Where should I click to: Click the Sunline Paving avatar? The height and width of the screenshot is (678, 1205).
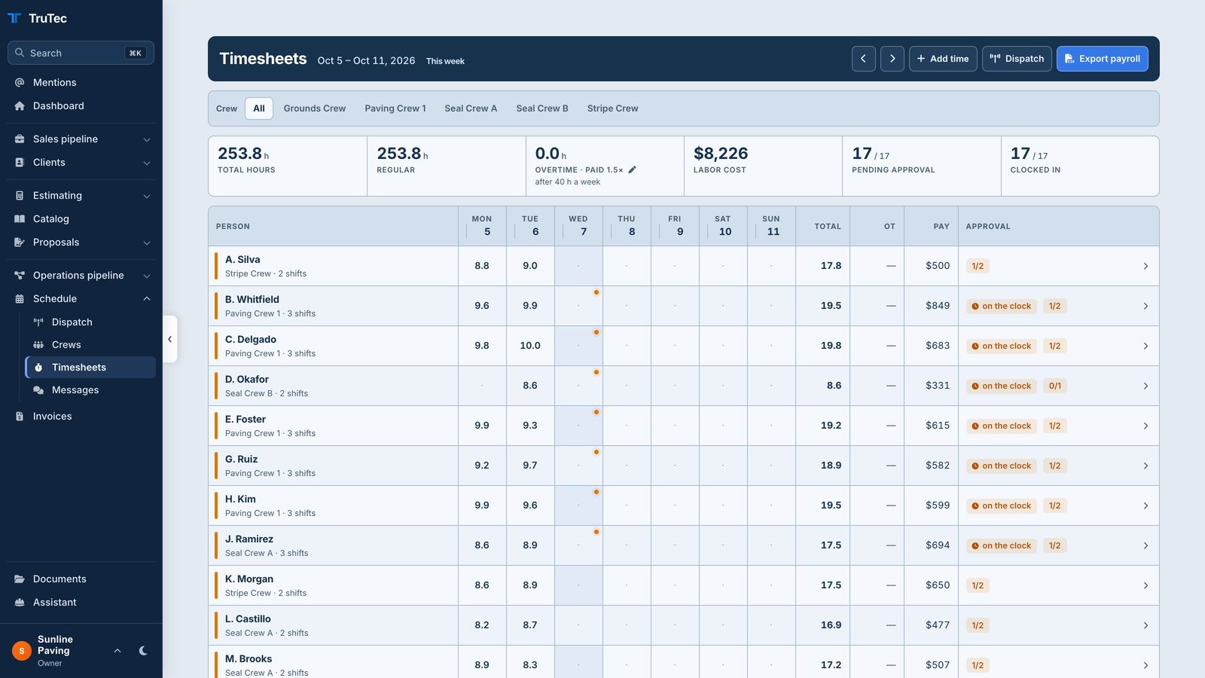(x=21, y=651)
